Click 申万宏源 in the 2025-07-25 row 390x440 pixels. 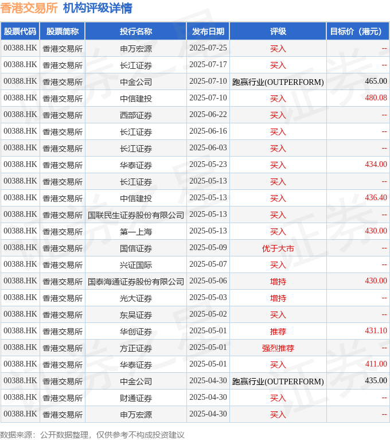136,49
